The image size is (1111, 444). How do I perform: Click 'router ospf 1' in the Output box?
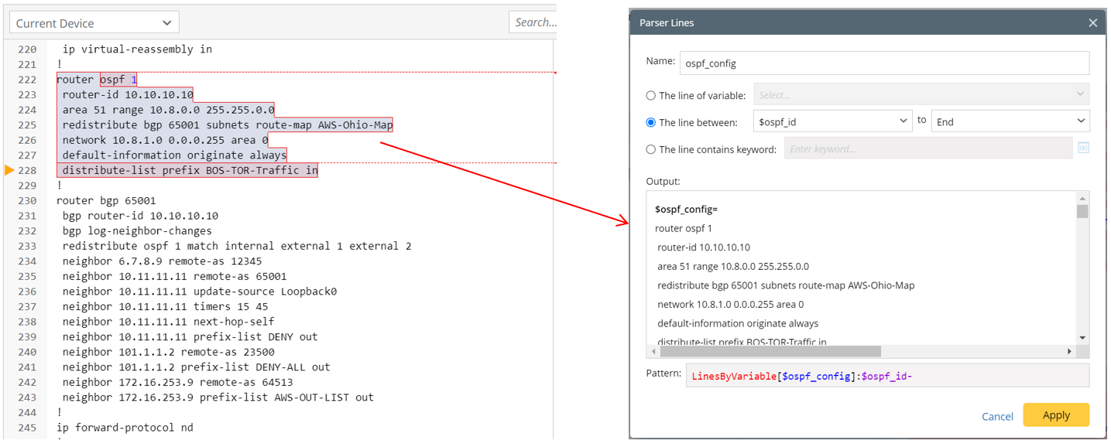pyautogui.click(x=684, y=228)
